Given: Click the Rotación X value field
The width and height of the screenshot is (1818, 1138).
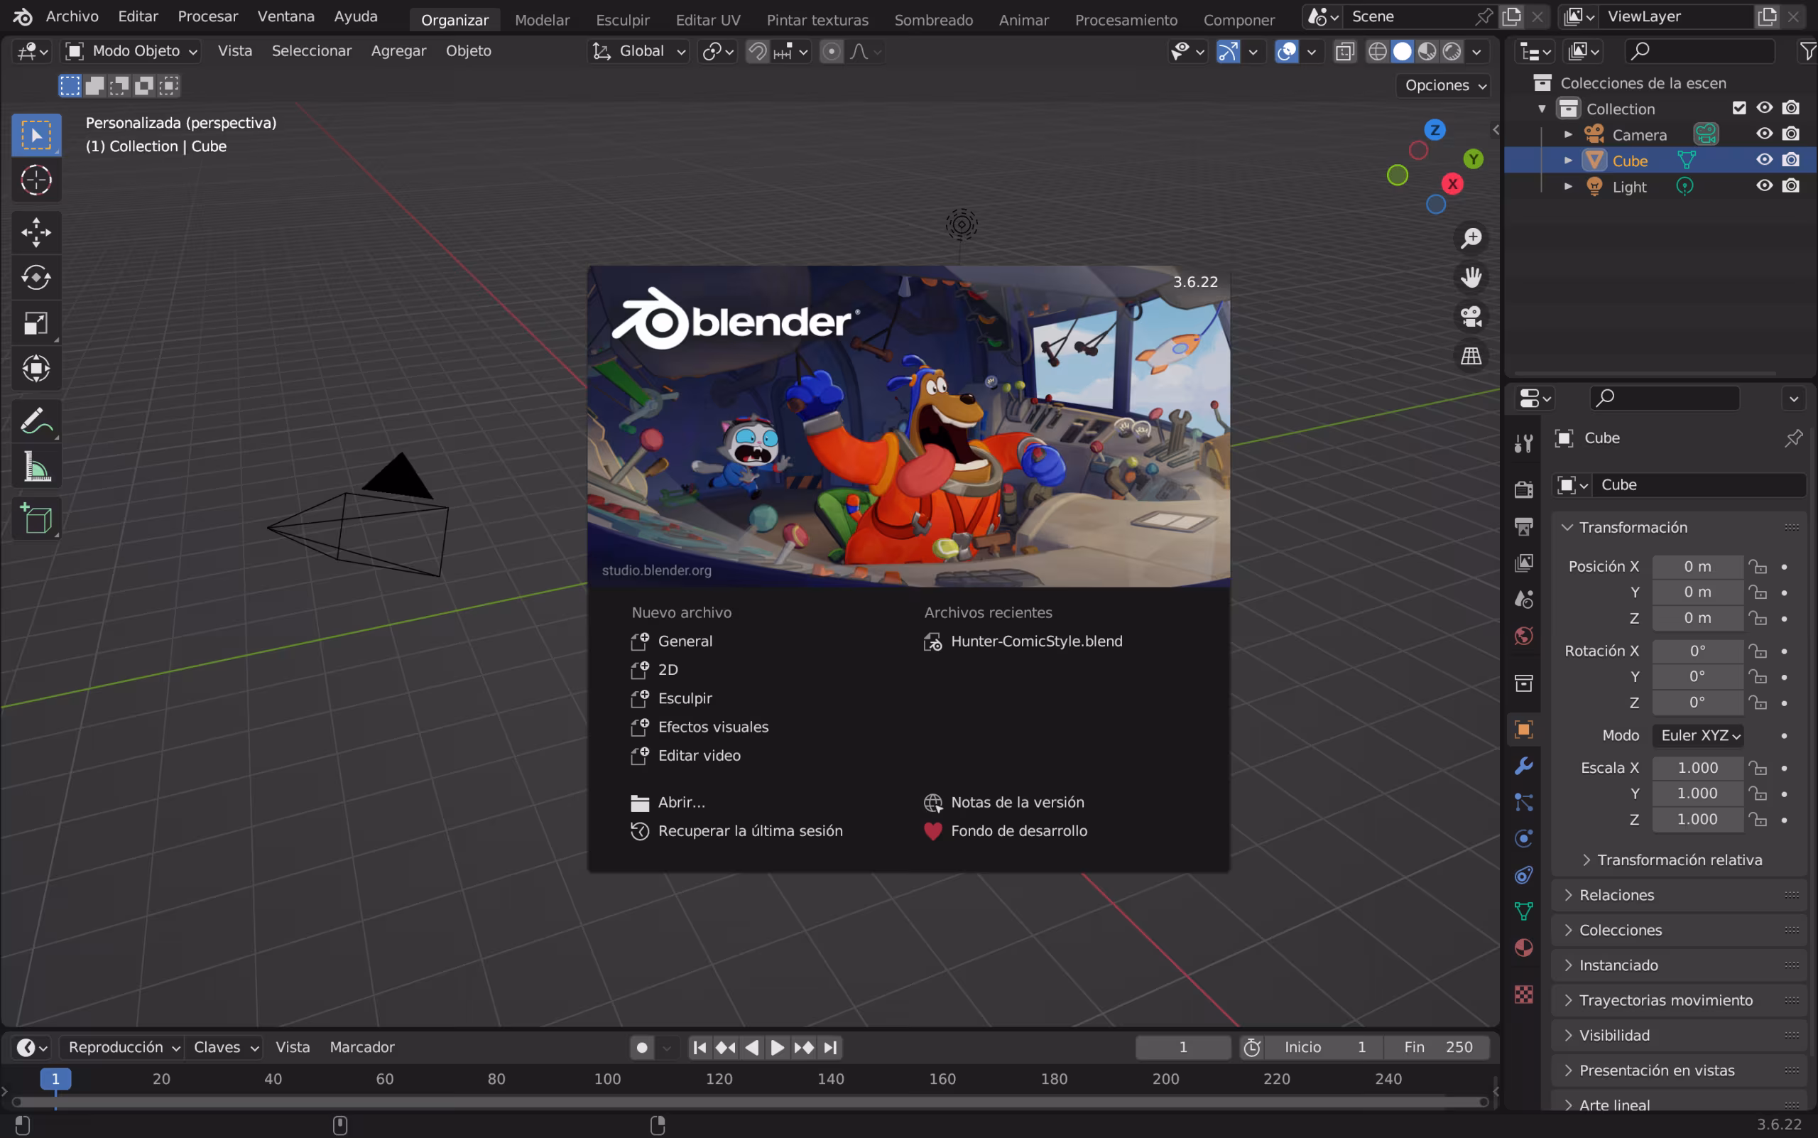Looking at the screenshot, I should (1697, 651).
